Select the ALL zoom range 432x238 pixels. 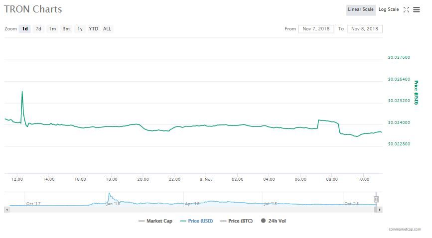pyautogui.click(x=107, y=29)
